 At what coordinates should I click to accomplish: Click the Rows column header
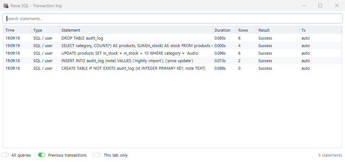[246, 30]
